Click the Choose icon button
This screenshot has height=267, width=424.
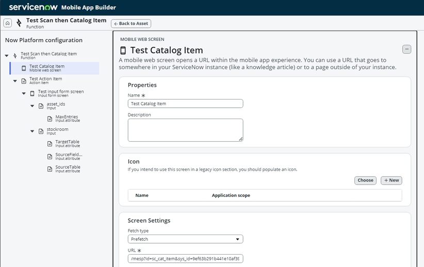pos(365,180)
